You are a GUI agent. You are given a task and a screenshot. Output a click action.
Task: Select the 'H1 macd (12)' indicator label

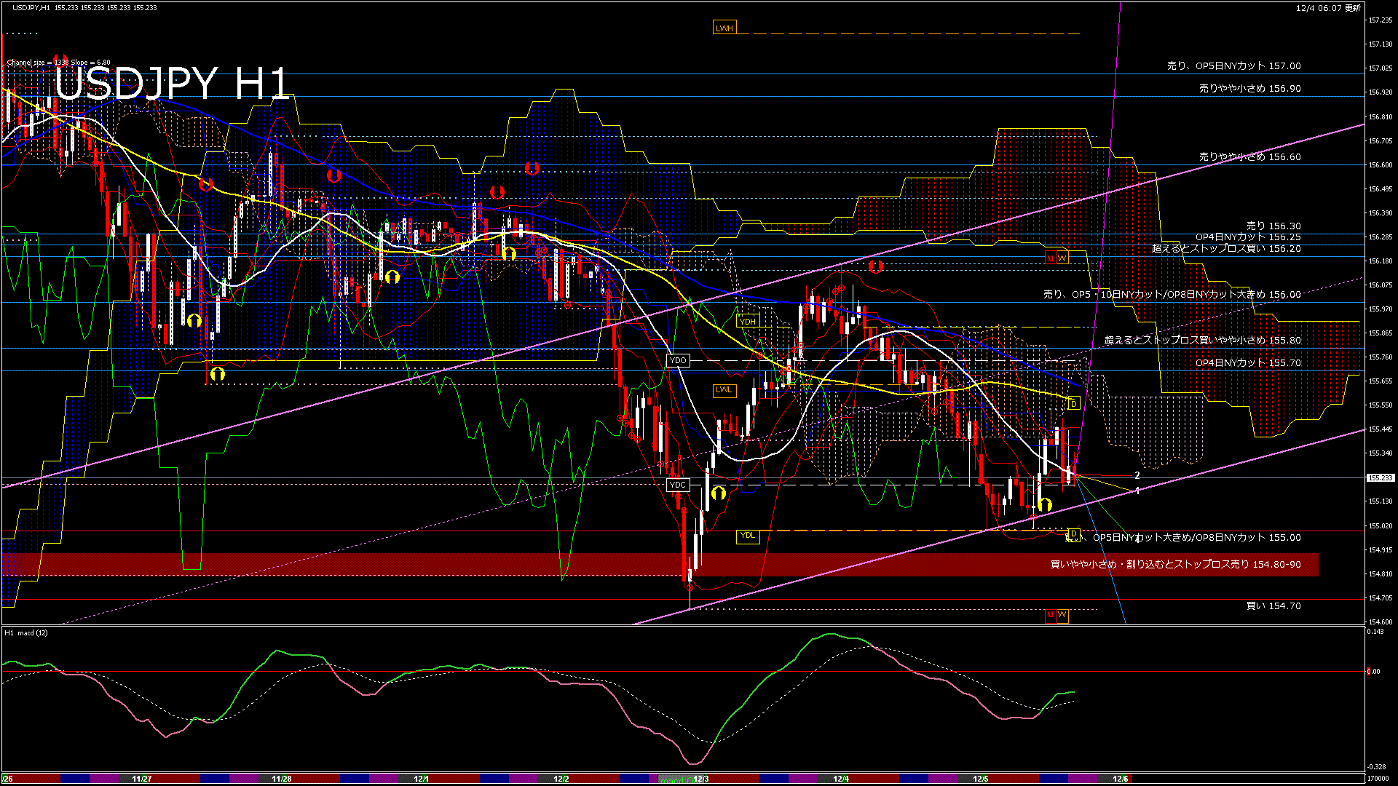[x=26, y=633]
